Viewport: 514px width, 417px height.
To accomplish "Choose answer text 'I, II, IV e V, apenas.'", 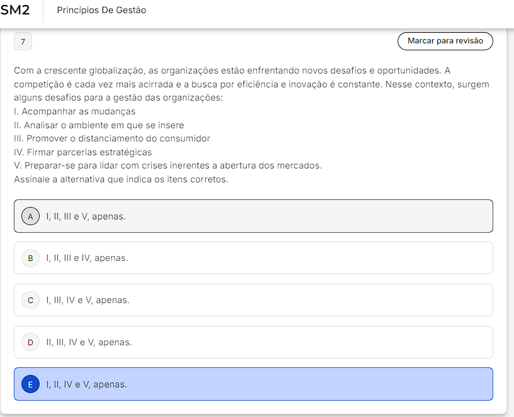I will click(87, 384).
